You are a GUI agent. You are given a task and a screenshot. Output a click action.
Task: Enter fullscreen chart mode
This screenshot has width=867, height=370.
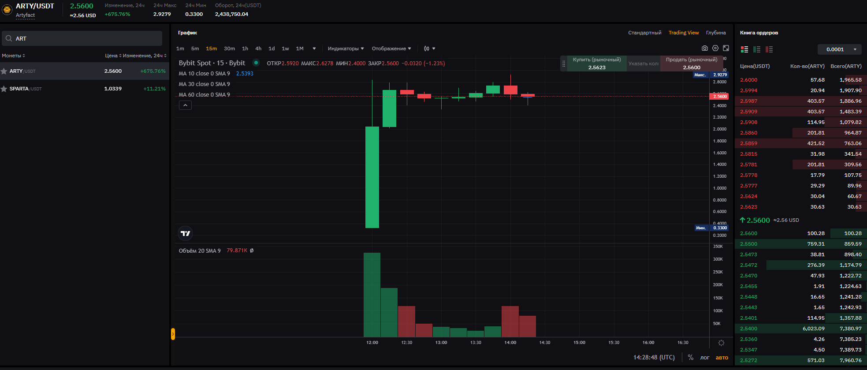coord(726,48)
